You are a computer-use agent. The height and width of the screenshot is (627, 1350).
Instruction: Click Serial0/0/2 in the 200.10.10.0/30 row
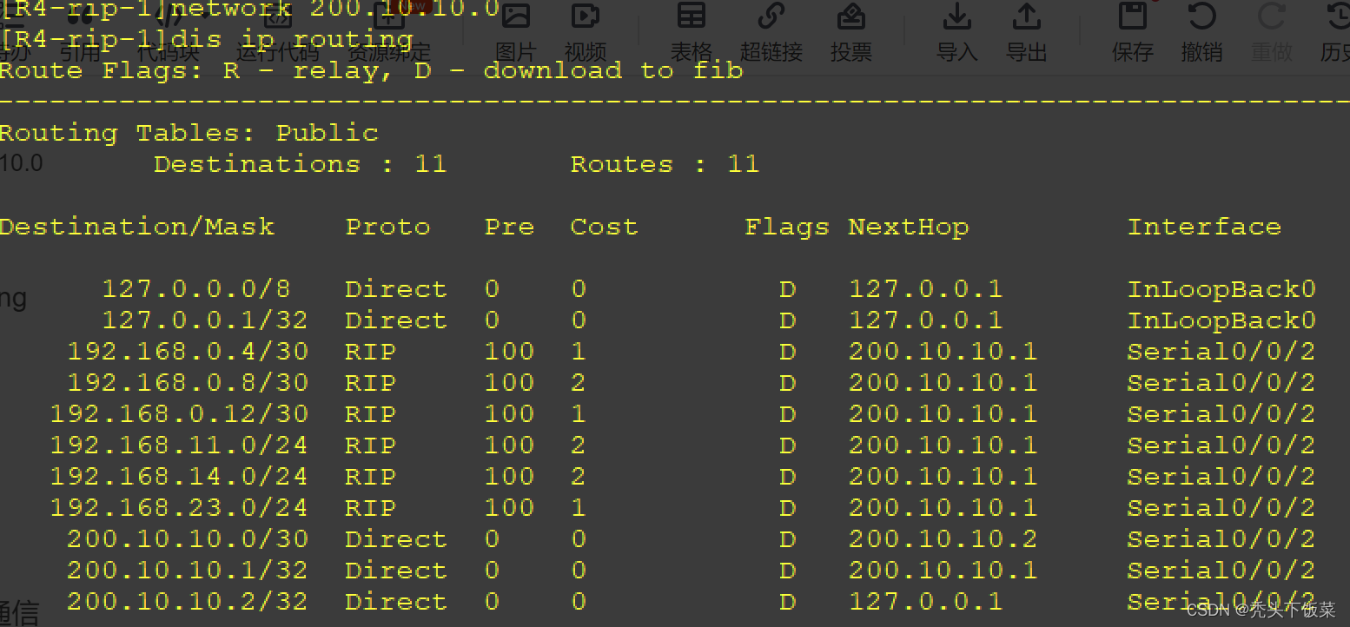[x=1221, y=539]
